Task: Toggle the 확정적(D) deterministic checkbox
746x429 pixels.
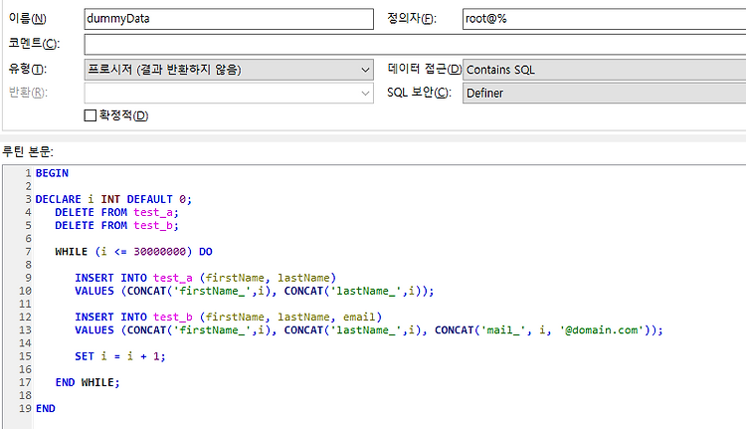Action: (x=90, y=115)
